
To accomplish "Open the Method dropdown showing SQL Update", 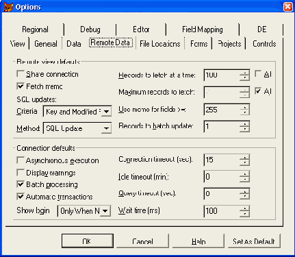I will point(106,129).
